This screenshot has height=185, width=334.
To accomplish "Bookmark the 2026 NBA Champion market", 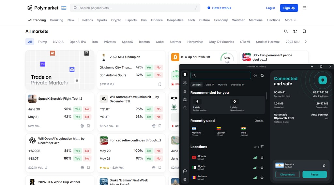I will pos(160,84).
